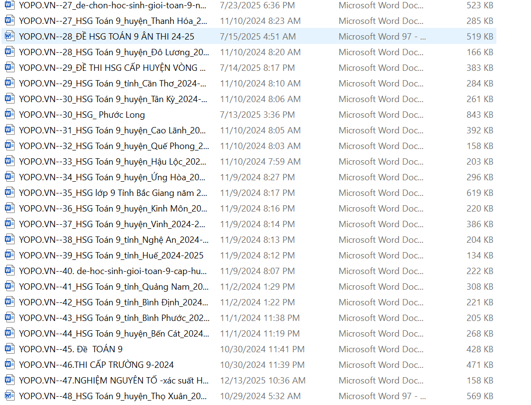531x405 pixels.
Task: Select the file name YOPO.VN--31 huyện_Cao Lãnh
Action: pyautogui.click(x=112, y=130)
